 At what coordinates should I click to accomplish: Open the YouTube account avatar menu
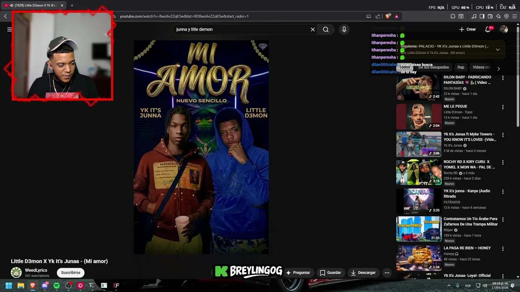tap(504, 29)
